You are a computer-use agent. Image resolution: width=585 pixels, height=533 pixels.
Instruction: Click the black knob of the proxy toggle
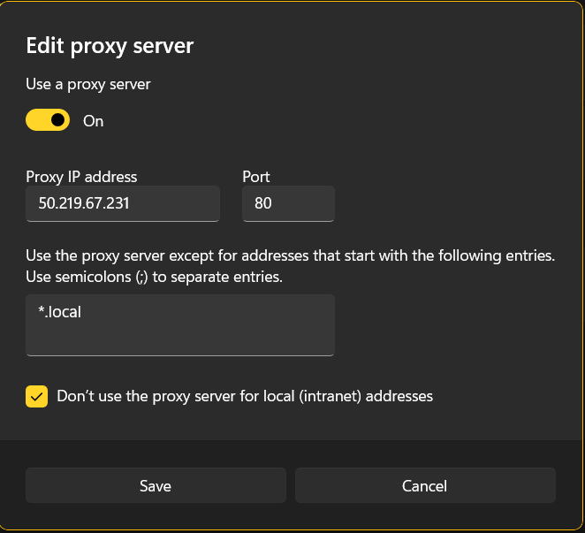click(58, 120)
